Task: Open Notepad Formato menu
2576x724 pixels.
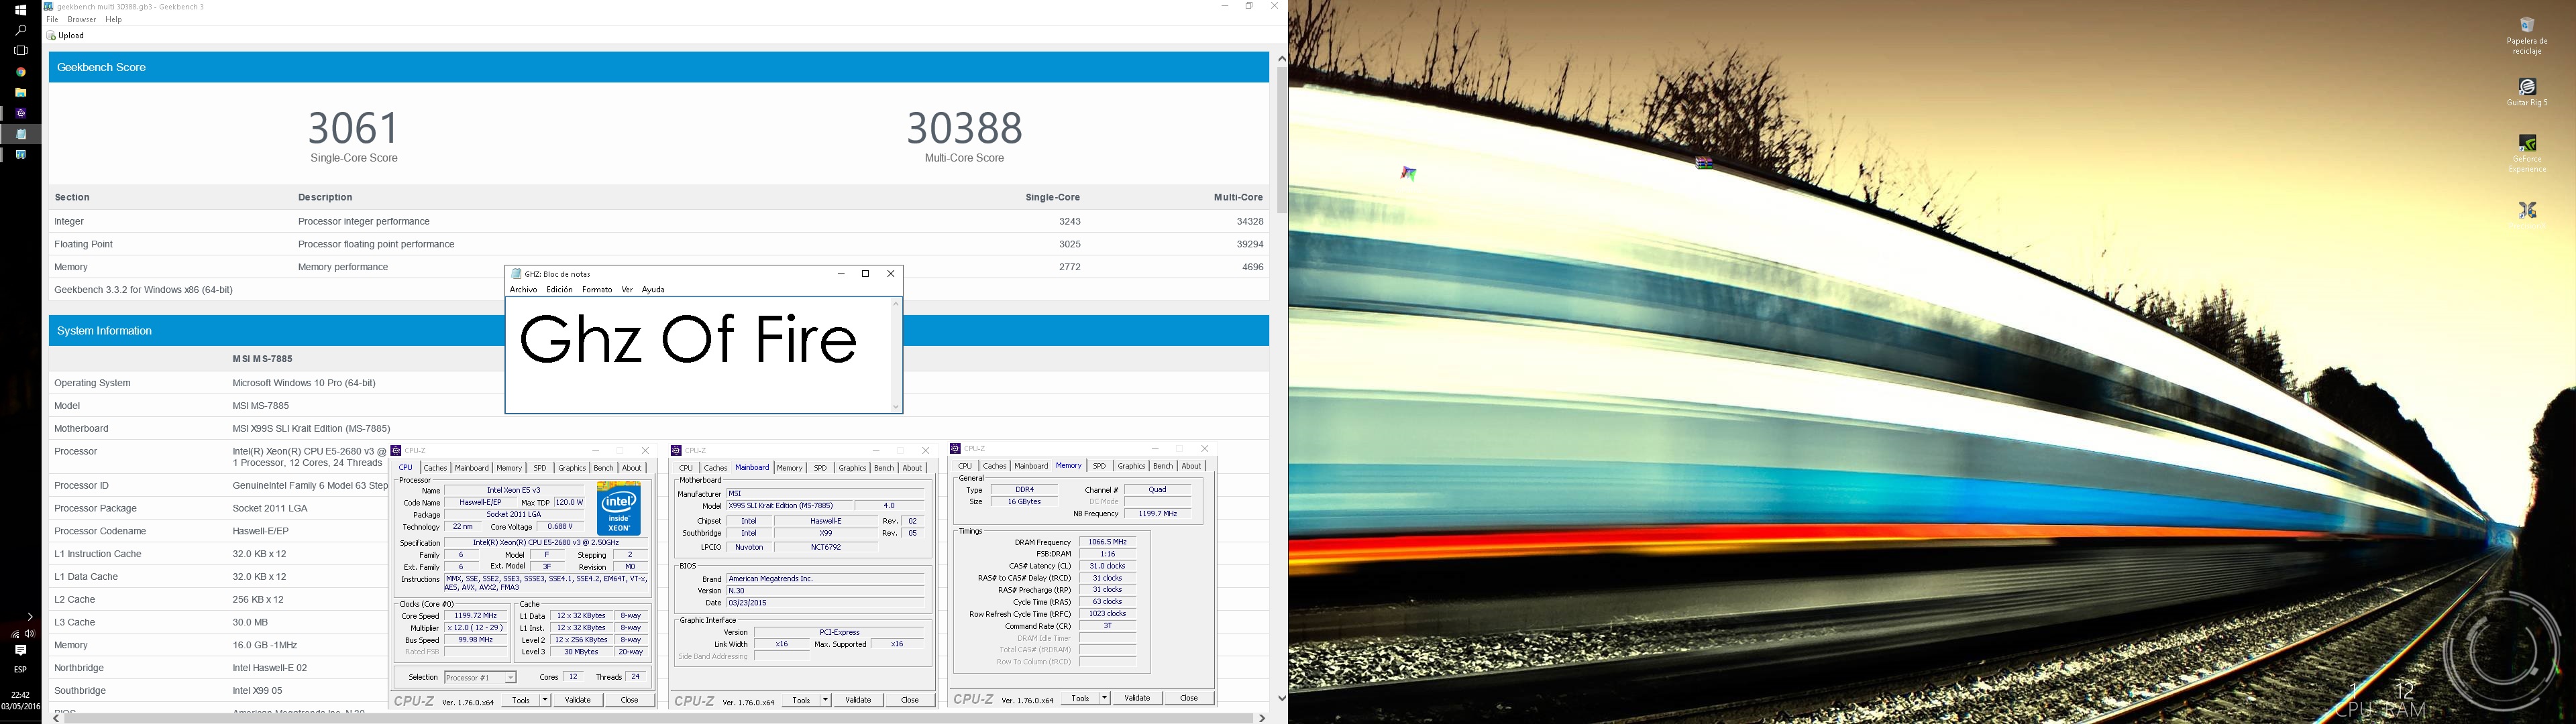Action: [x=597, y=290]
